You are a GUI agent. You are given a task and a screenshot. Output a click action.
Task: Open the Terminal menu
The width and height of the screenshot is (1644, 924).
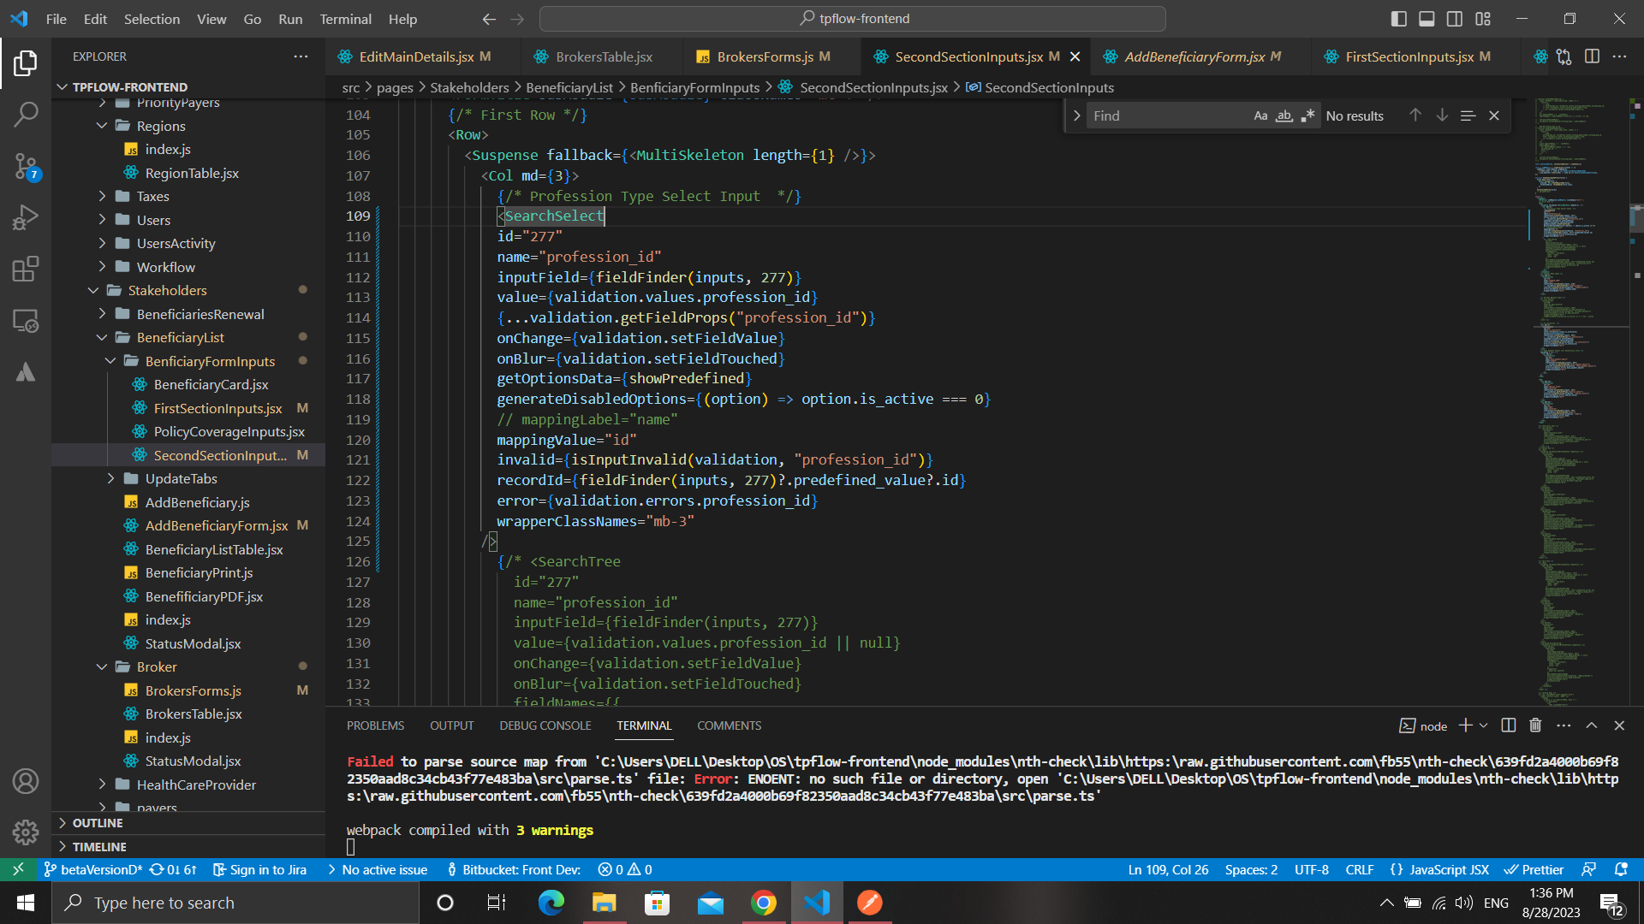pyautogui.click(x=345, y=19)
